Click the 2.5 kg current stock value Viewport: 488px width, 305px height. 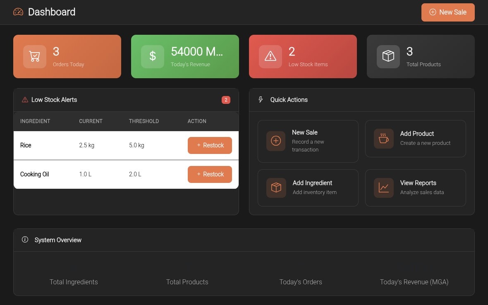point(86,145)
